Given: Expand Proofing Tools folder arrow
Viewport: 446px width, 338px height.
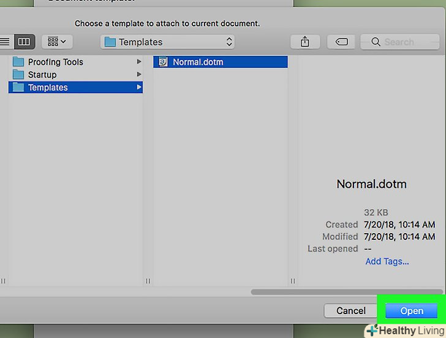Looking at the screenshot, I should tap(139, 61).
